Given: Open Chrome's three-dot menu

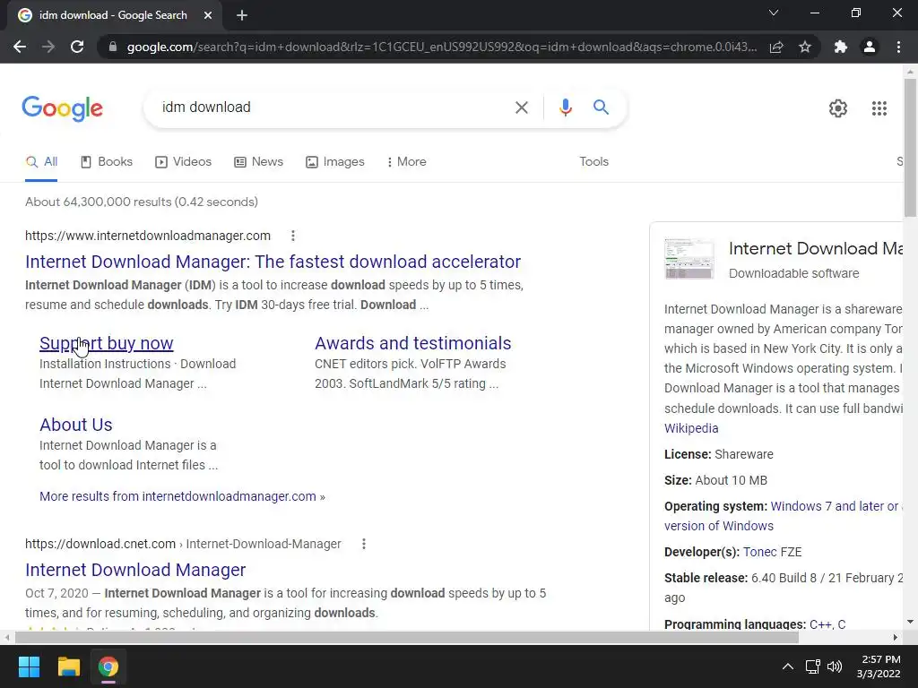Looking at the screenshot, I should pos(898,47).
